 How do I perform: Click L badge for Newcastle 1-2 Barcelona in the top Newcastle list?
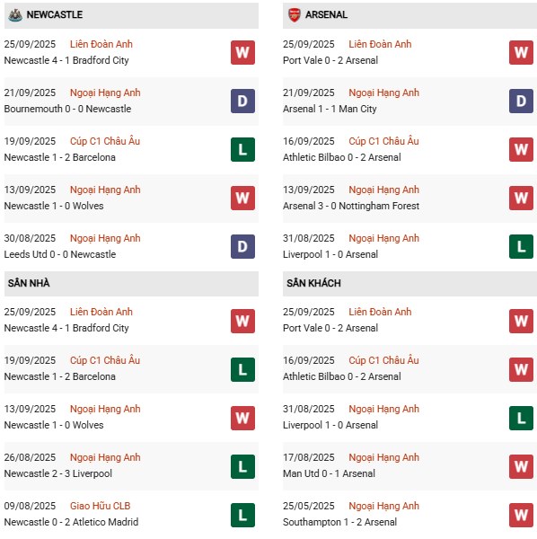click(x=242, y=149)
